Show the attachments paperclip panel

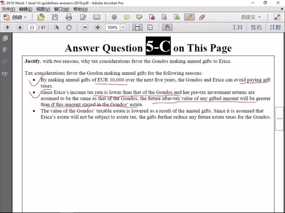tap(5, 62)
